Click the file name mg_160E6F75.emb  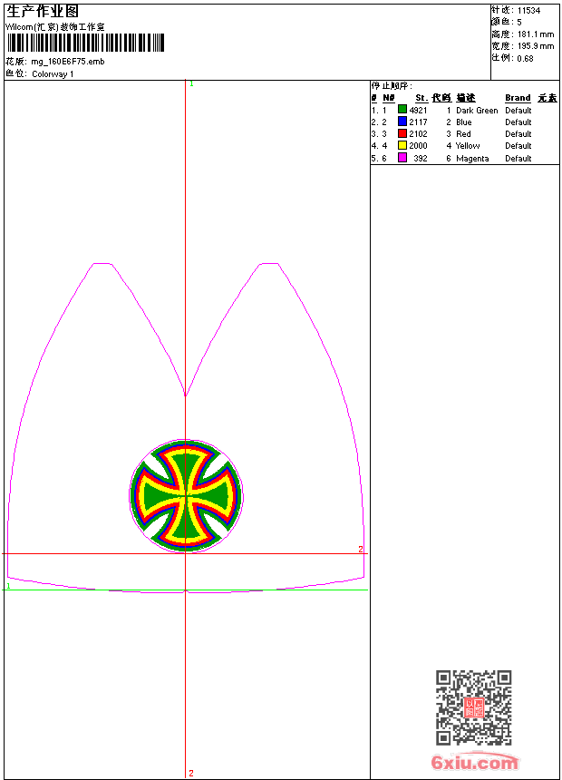click(x=68, y=62)
